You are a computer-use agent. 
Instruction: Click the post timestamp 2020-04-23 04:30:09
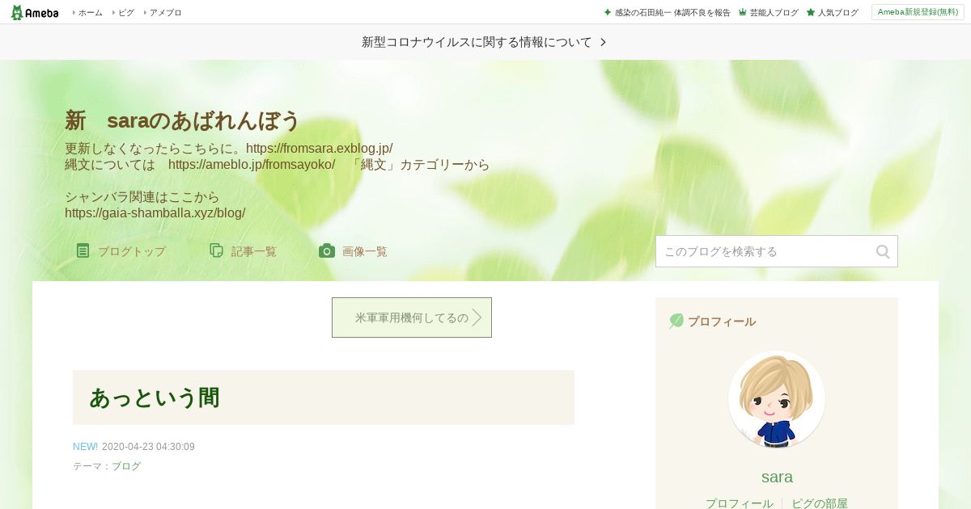coord(148,447)
